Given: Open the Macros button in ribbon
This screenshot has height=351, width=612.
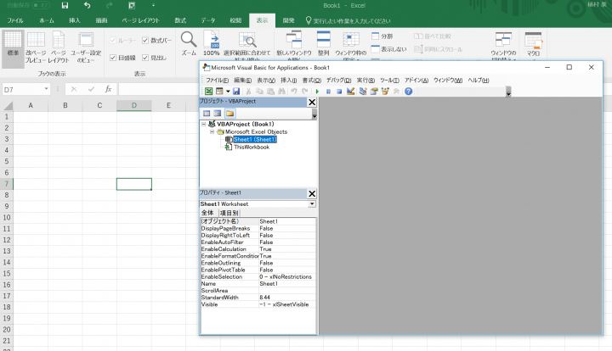Looking at the screenshot, I should (x=533, y=44).
